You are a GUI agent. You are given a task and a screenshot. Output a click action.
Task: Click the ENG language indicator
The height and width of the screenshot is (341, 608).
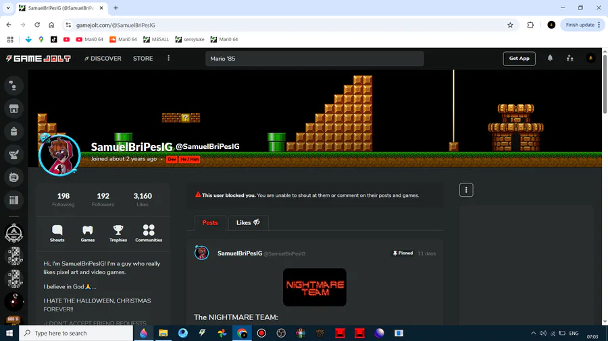click(574, 334)
